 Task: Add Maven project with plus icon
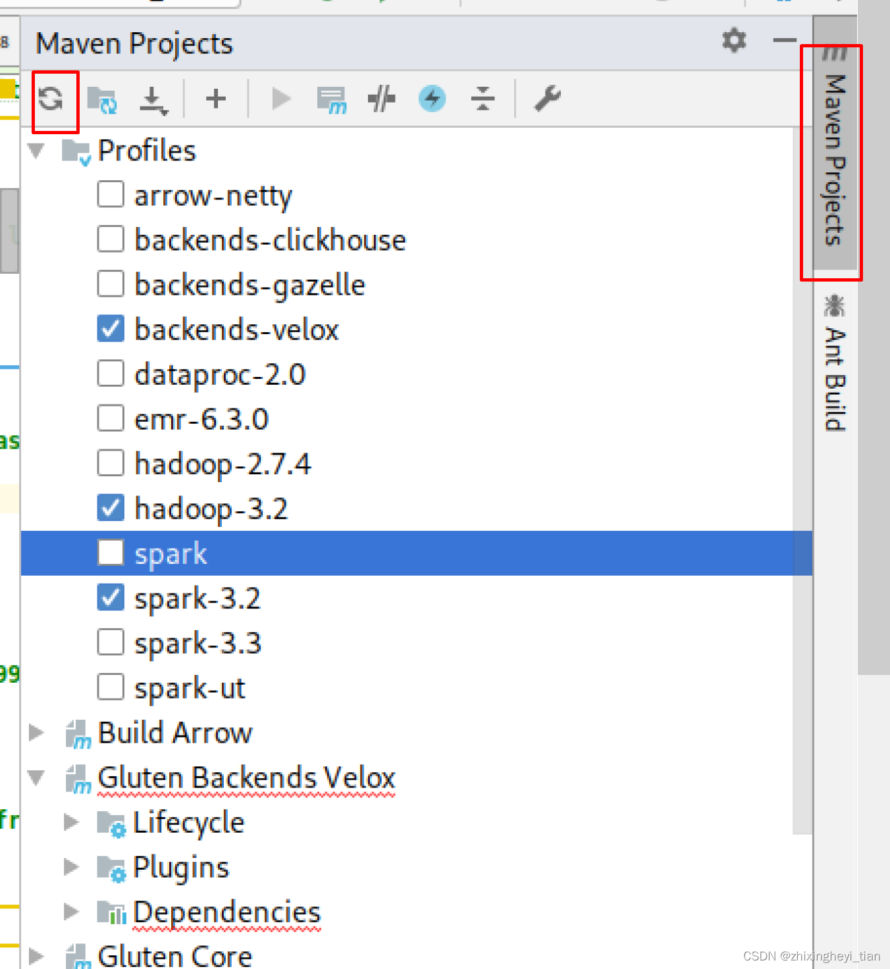click(216, 99)
